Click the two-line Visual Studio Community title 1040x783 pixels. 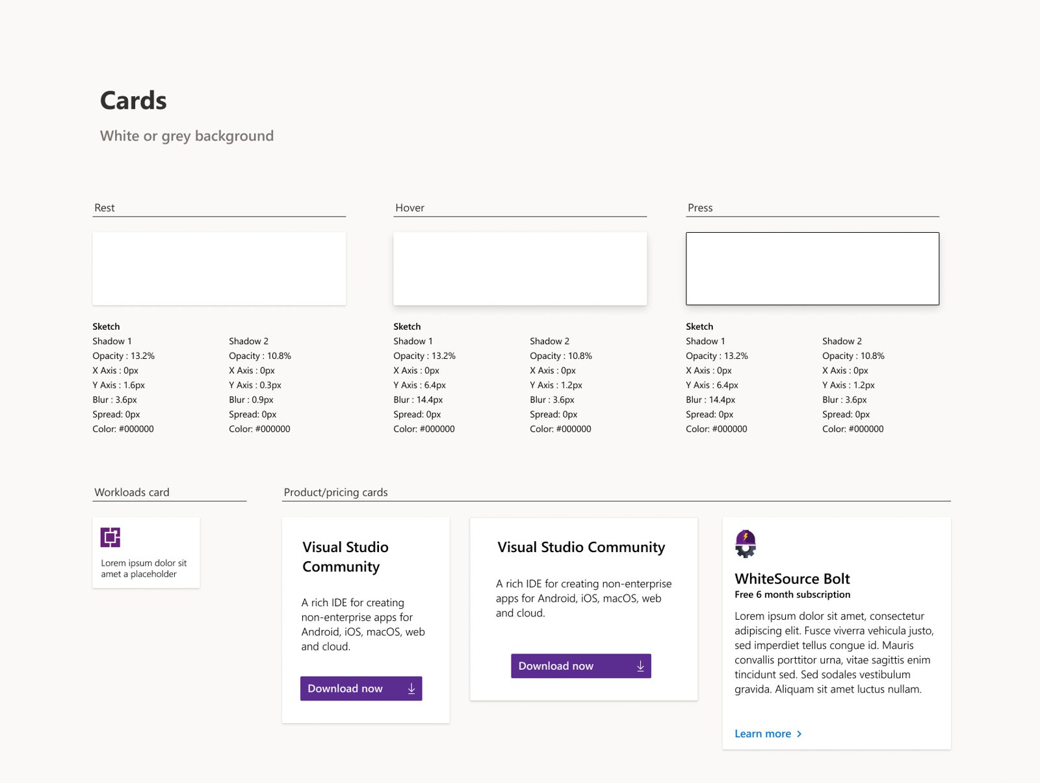(x=345, y=557)
